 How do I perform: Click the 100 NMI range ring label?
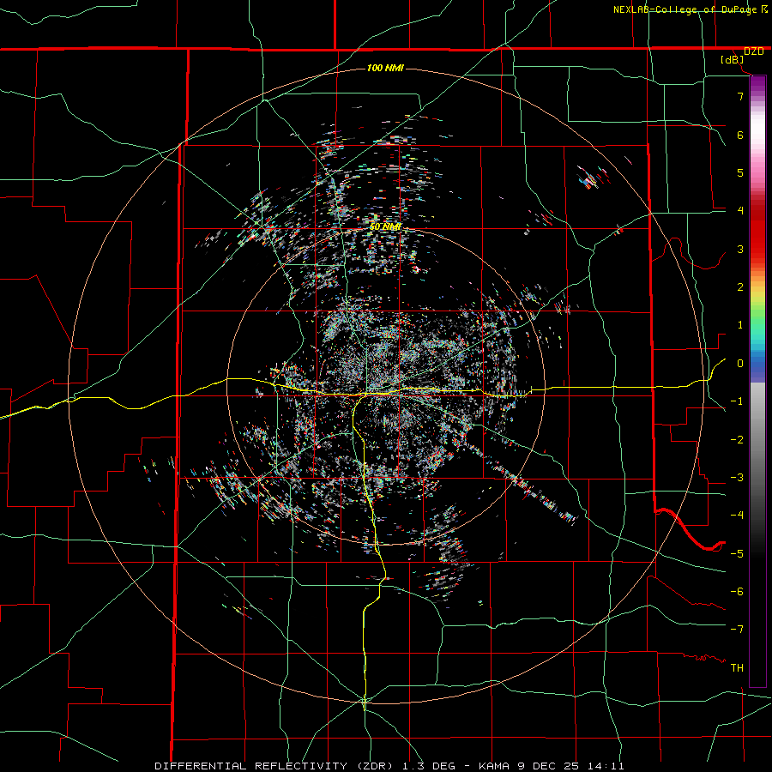(x=385, y=68)
